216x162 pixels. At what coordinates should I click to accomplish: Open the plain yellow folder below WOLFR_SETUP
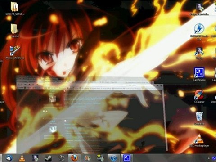[14, 29]
